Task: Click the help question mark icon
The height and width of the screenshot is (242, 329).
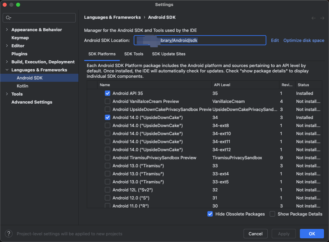Action: coord(9,234)
